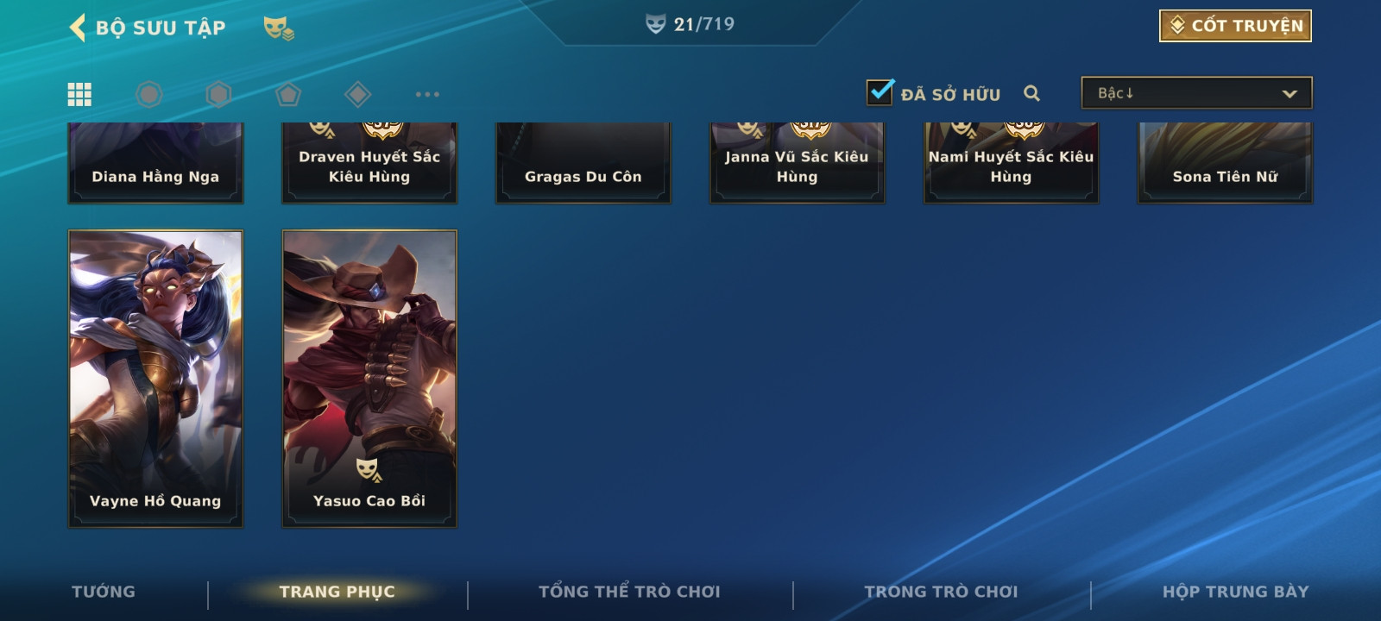
Task: Select the grid all-skins filter icon
Action: click(79, 94)
